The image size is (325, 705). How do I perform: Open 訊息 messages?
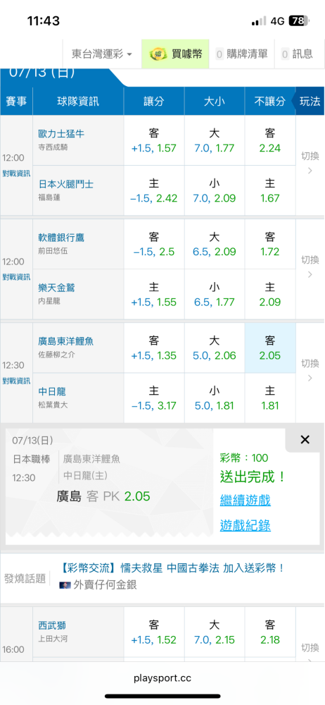click(297, 54)
